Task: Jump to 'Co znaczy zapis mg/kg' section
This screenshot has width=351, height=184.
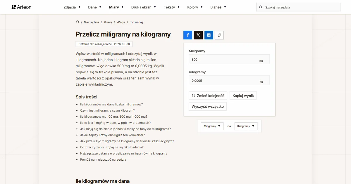Action: 112,147
